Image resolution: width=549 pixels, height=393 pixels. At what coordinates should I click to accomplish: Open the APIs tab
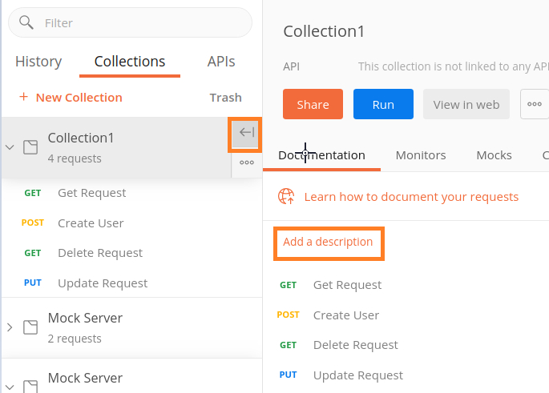[221, 62]
